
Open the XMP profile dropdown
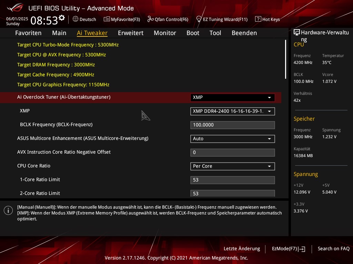point(232,111)
